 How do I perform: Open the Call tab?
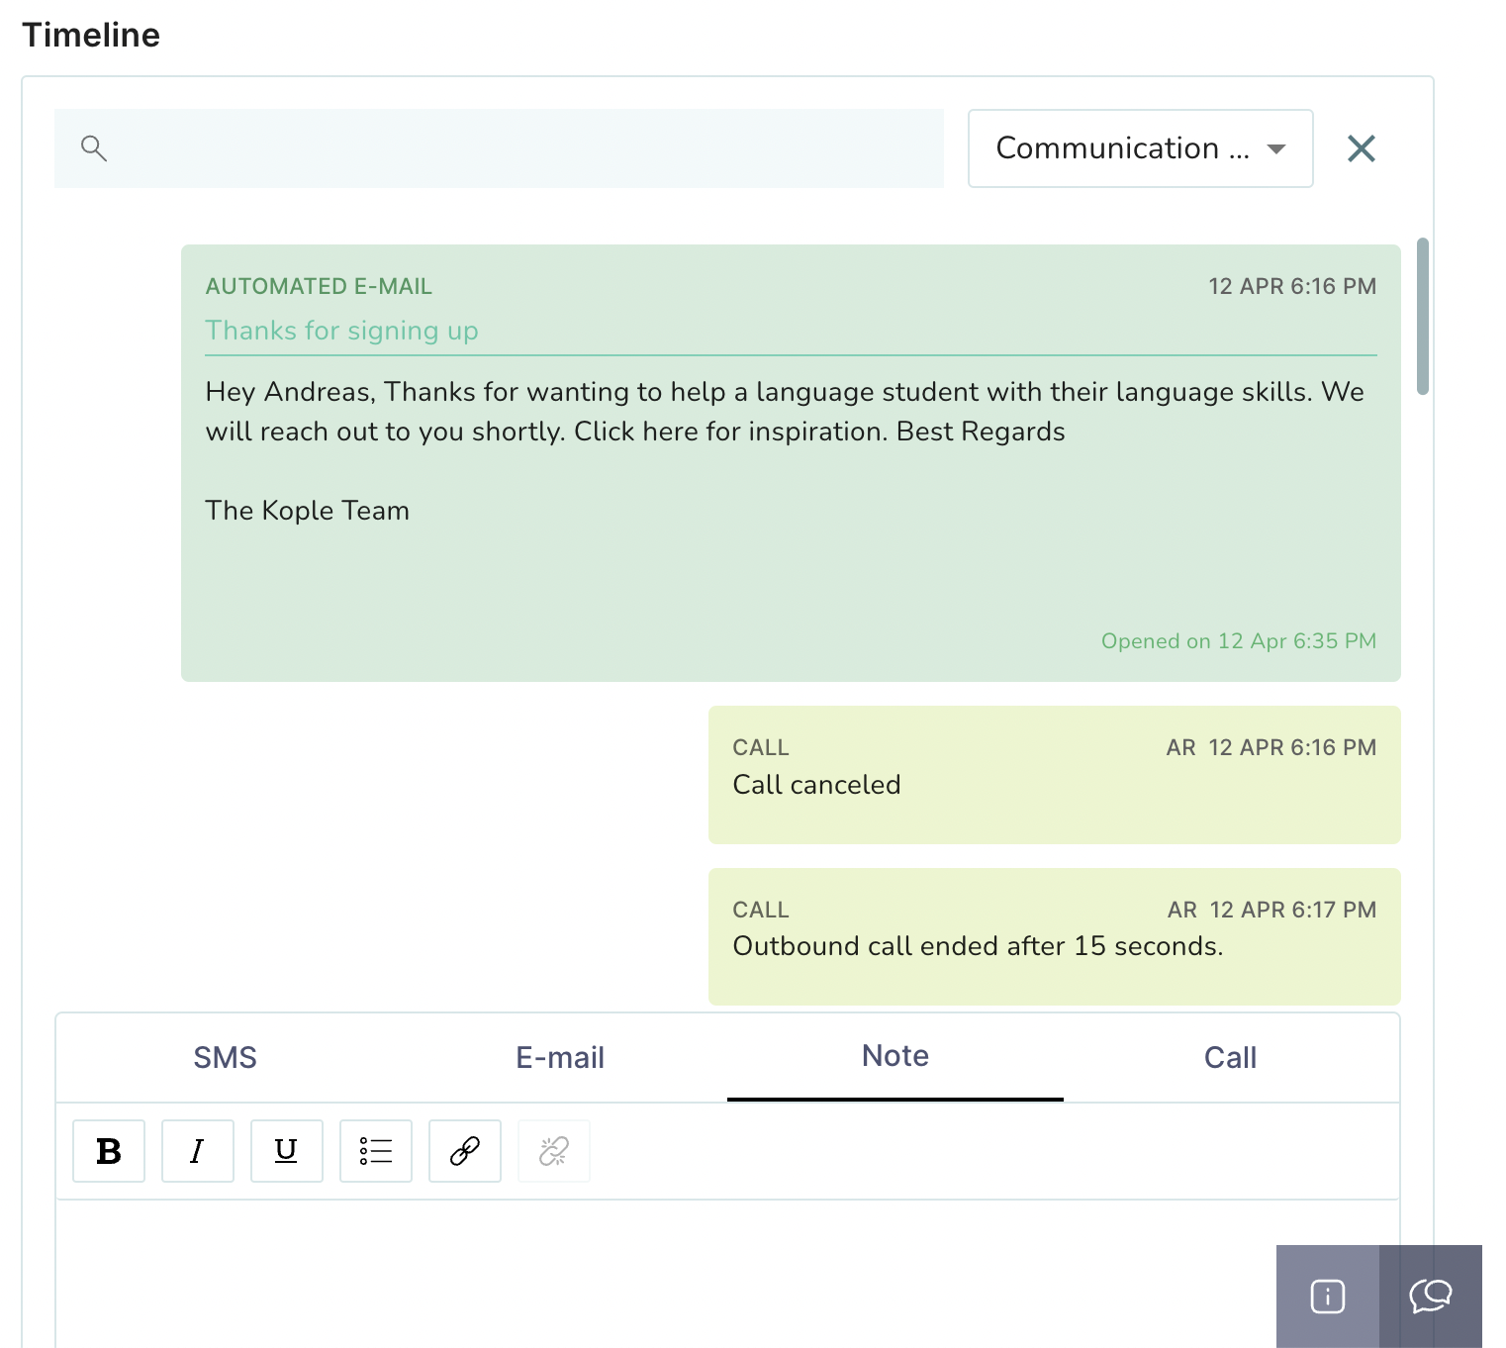point(1230,1057)
